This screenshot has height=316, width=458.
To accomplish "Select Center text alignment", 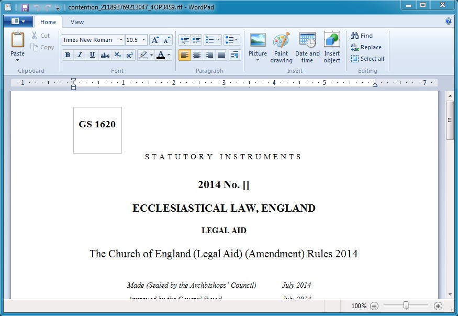I will pyautogui.click(x=197, y=55).
